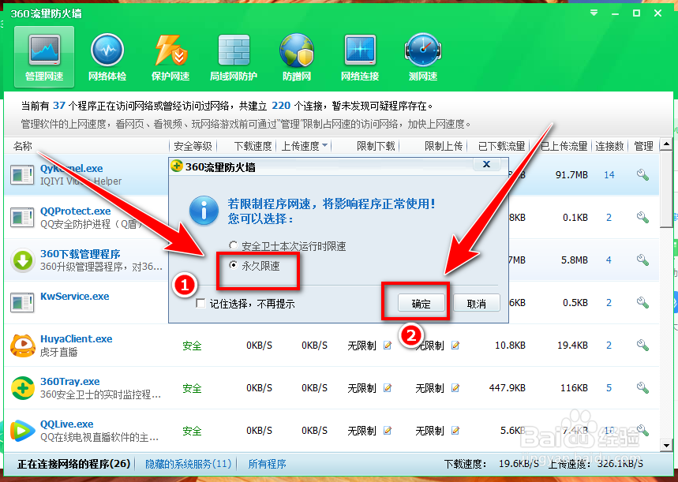Launch the 测网速 speed test
678x482 pixels.
(422, 55)
